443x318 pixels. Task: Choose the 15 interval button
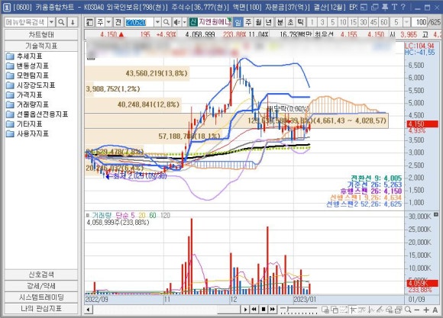point(353,22)
